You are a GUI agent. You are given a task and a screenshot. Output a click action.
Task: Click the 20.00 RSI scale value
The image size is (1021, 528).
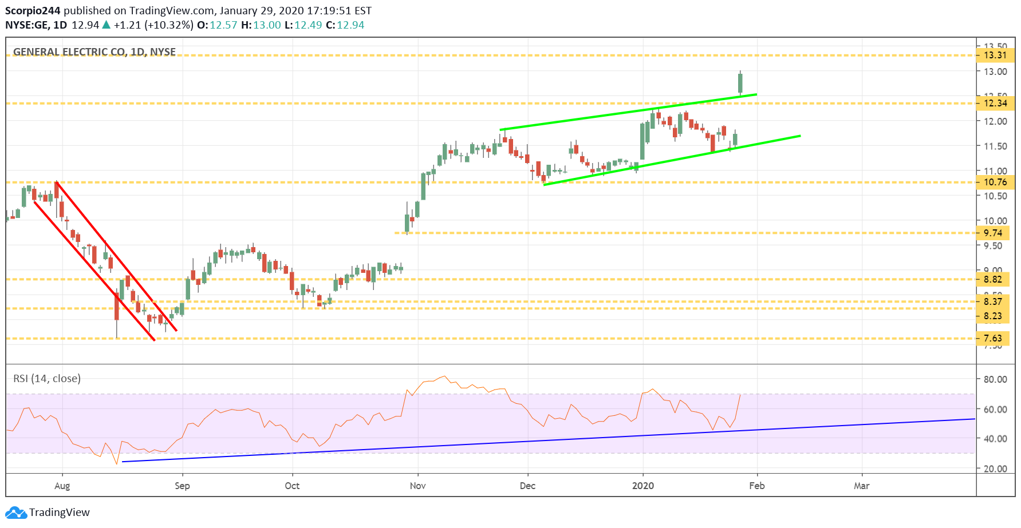(995, 469)
